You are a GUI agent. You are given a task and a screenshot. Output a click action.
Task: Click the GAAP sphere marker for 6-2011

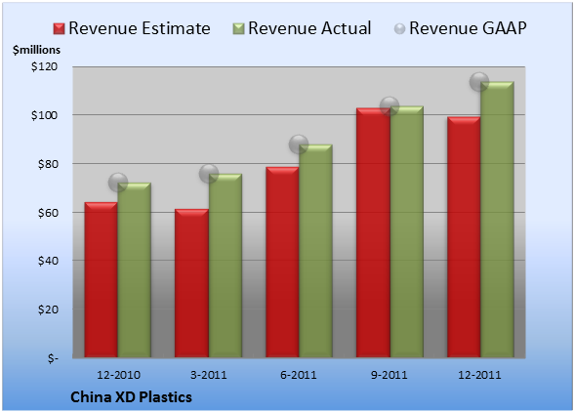(x=299, y=144)
